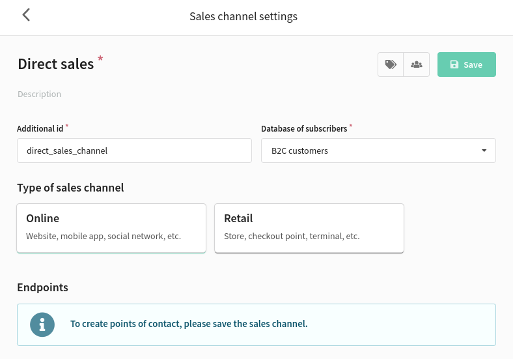Click the Endpoints section heading
The image size is (513, 359).
(42, 287)
